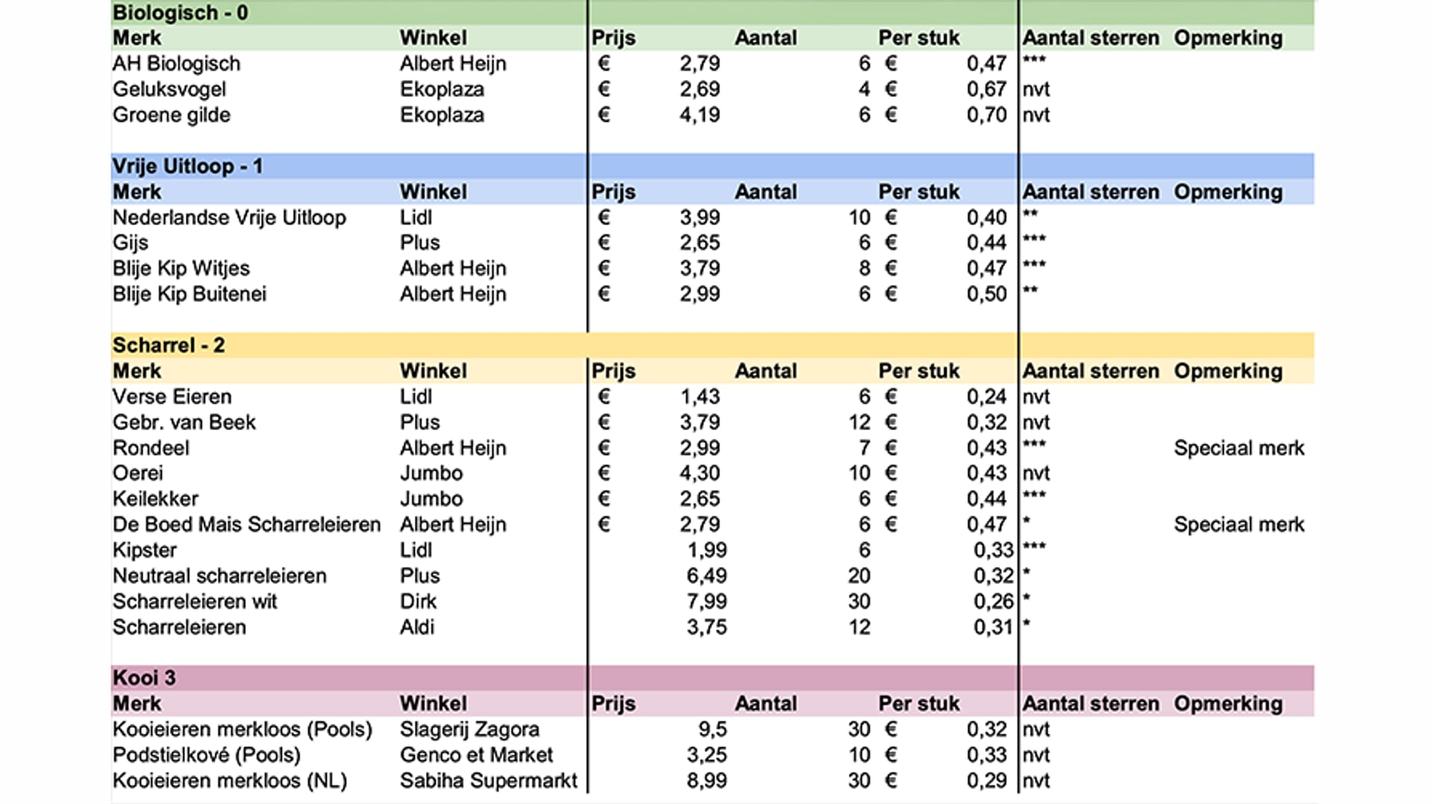Select the 'Slagerij Zagora' store cell
This screenshot has height=804, width=1432.
[x=469, y=729]
